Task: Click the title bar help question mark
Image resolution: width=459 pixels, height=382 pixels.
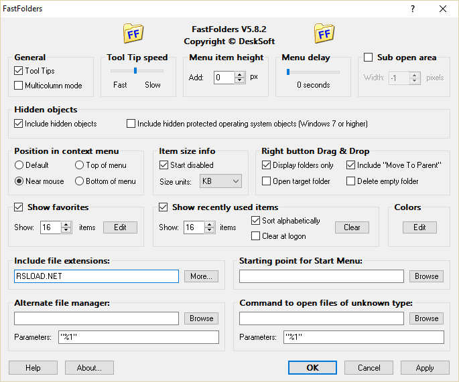Action: tap(413, 9)
